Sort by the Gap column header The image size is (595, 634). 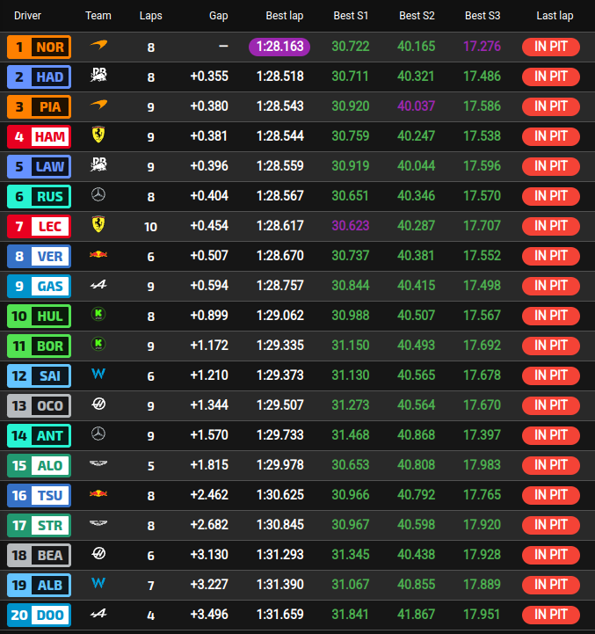point(218,16)
